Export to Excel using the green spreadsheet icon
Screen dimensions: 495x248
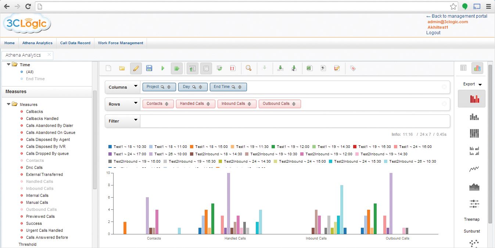309,68
